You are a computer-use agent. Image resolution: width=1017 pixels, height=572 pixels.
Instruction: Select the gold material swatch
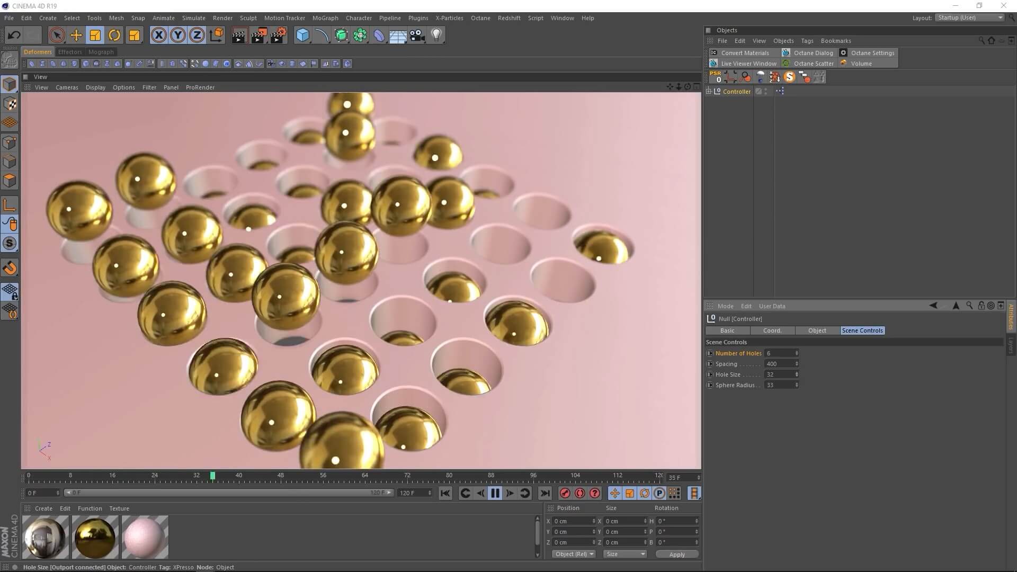coord(95,537)
